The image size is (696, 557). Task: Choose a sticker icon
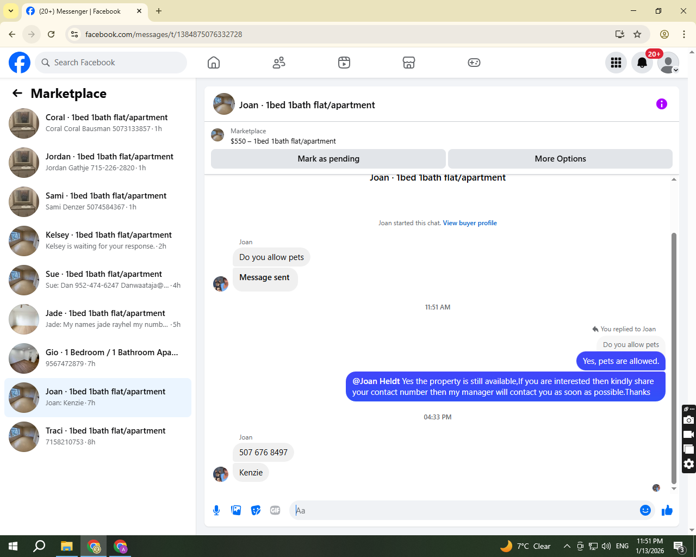(256, 510)
